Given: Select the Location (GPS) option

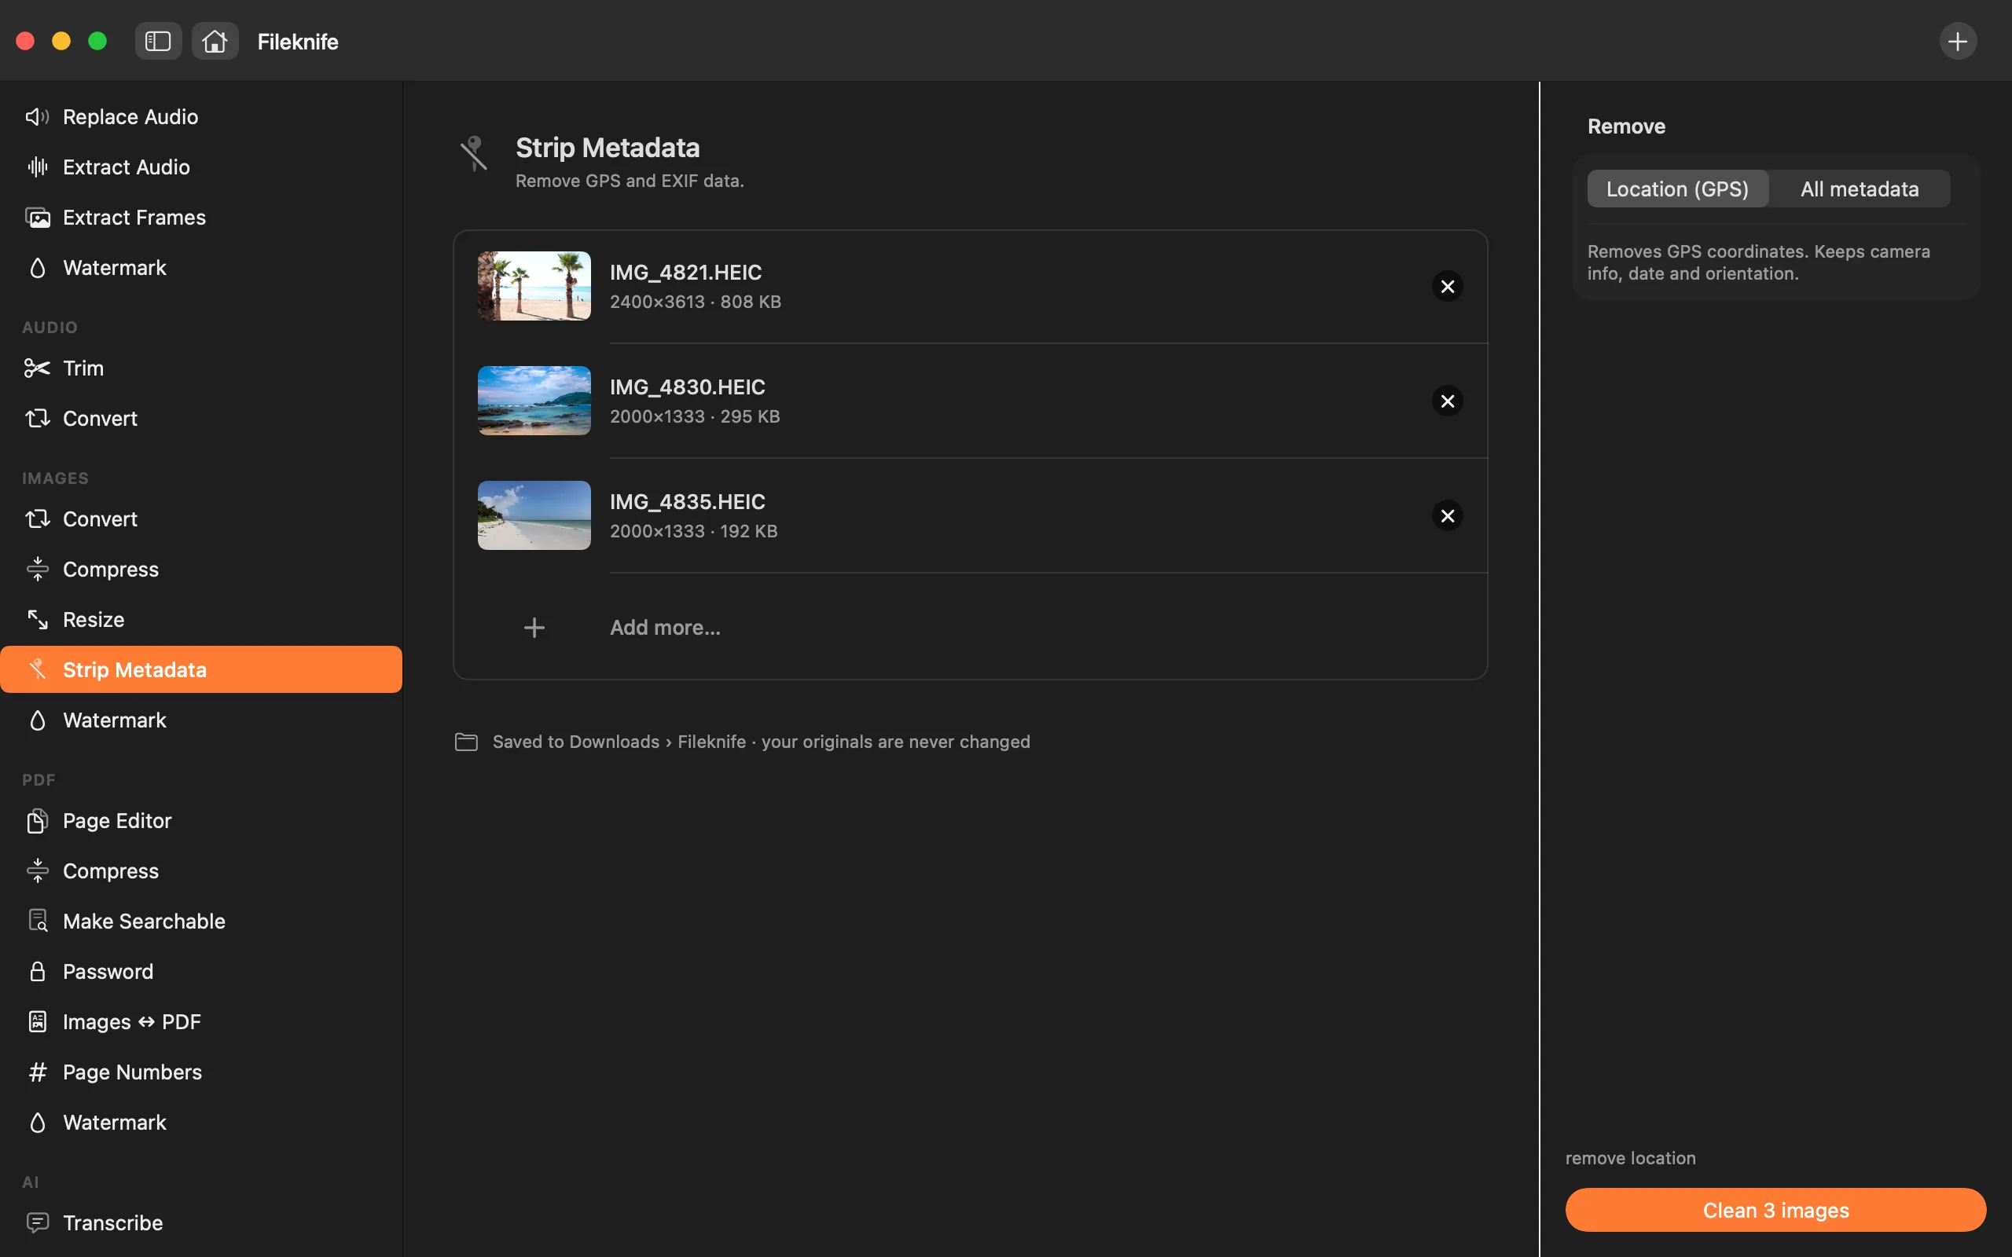Looking at the screenshot, I should click(x=1677, y=189).
